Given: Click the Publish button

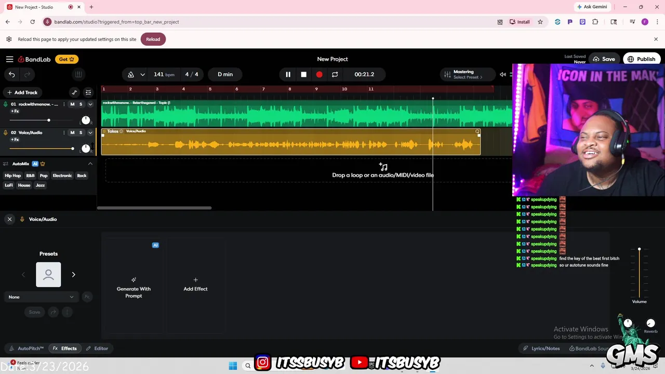Looking at the screenshot, I should tap(641, 59).
